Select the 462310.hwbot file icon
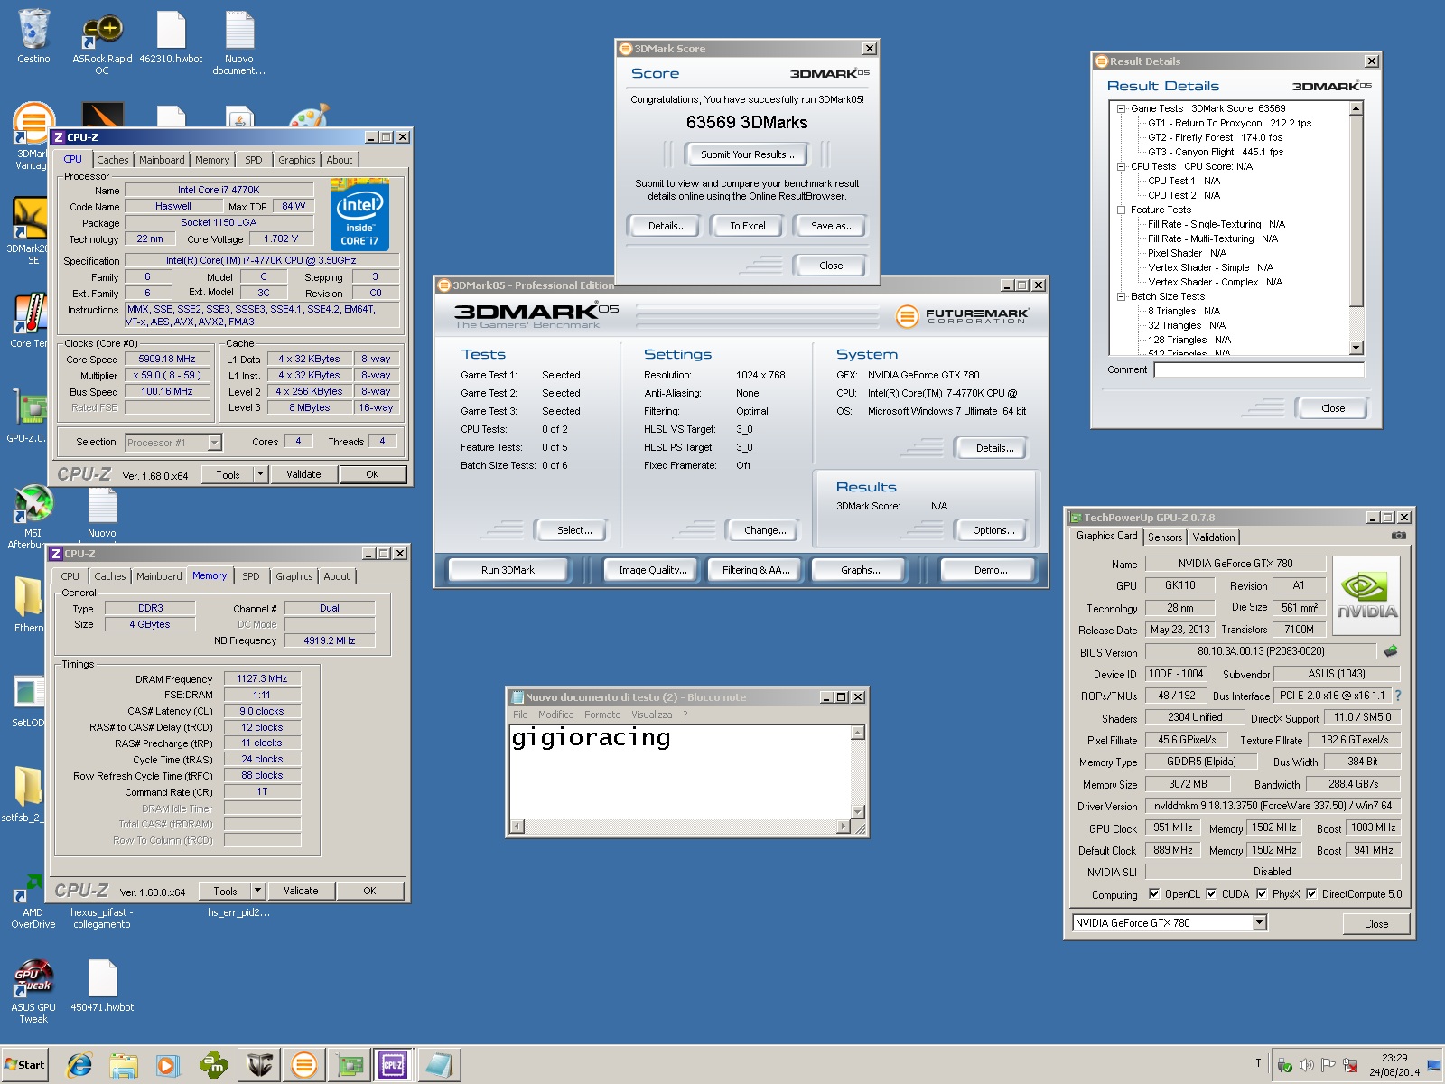 point(171,30)
